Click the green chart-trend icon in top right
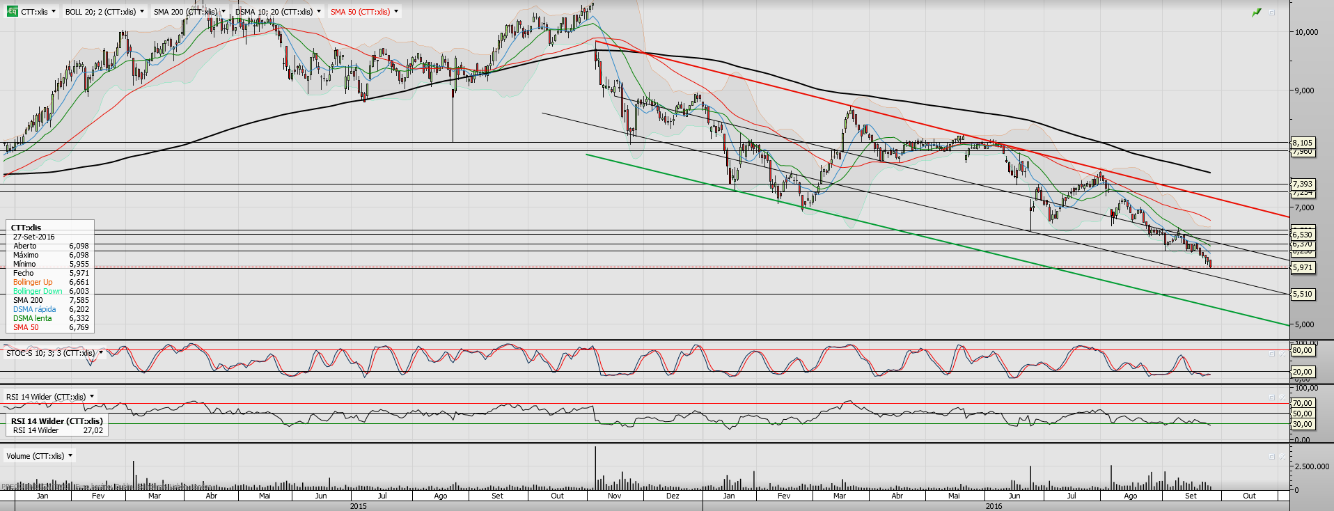The image size is (1334, 511). pos(1257,12)
